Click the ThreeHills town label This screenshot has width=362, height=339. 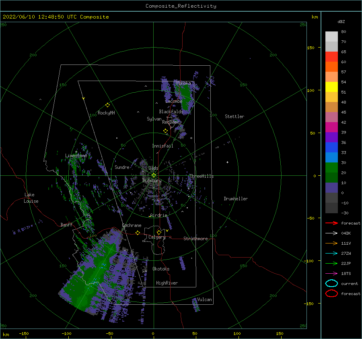[202, 176]
